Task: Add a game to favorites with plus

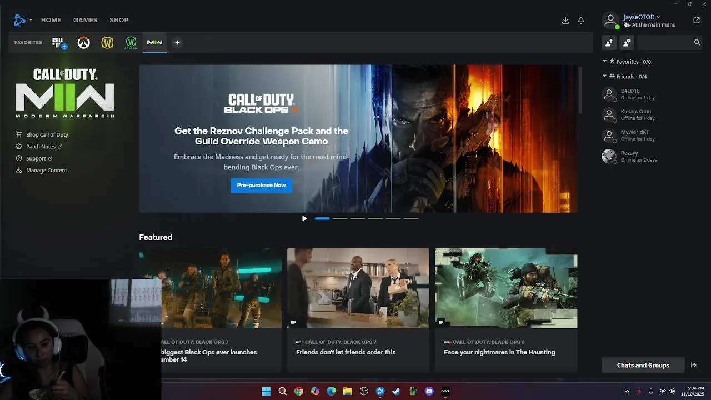Action: click(x=177, y=43)
